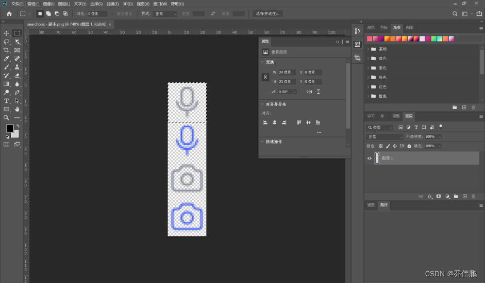Lock all layer attributes with padlock
The height and width of the screenshot is (283, 485).
point(409,146)
